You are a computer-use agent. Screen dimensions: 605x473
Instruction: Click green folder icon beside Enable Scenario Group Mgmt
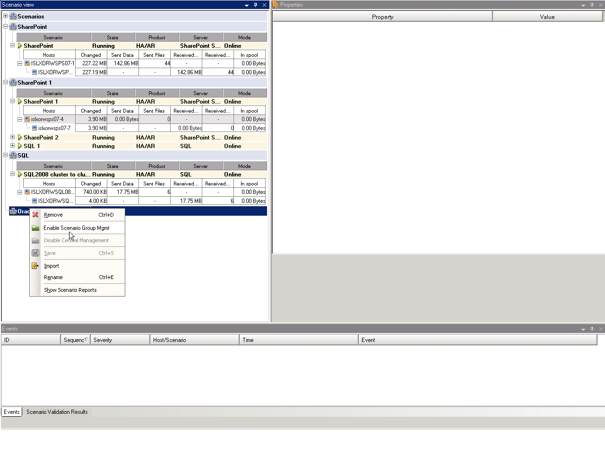(35, 228)
